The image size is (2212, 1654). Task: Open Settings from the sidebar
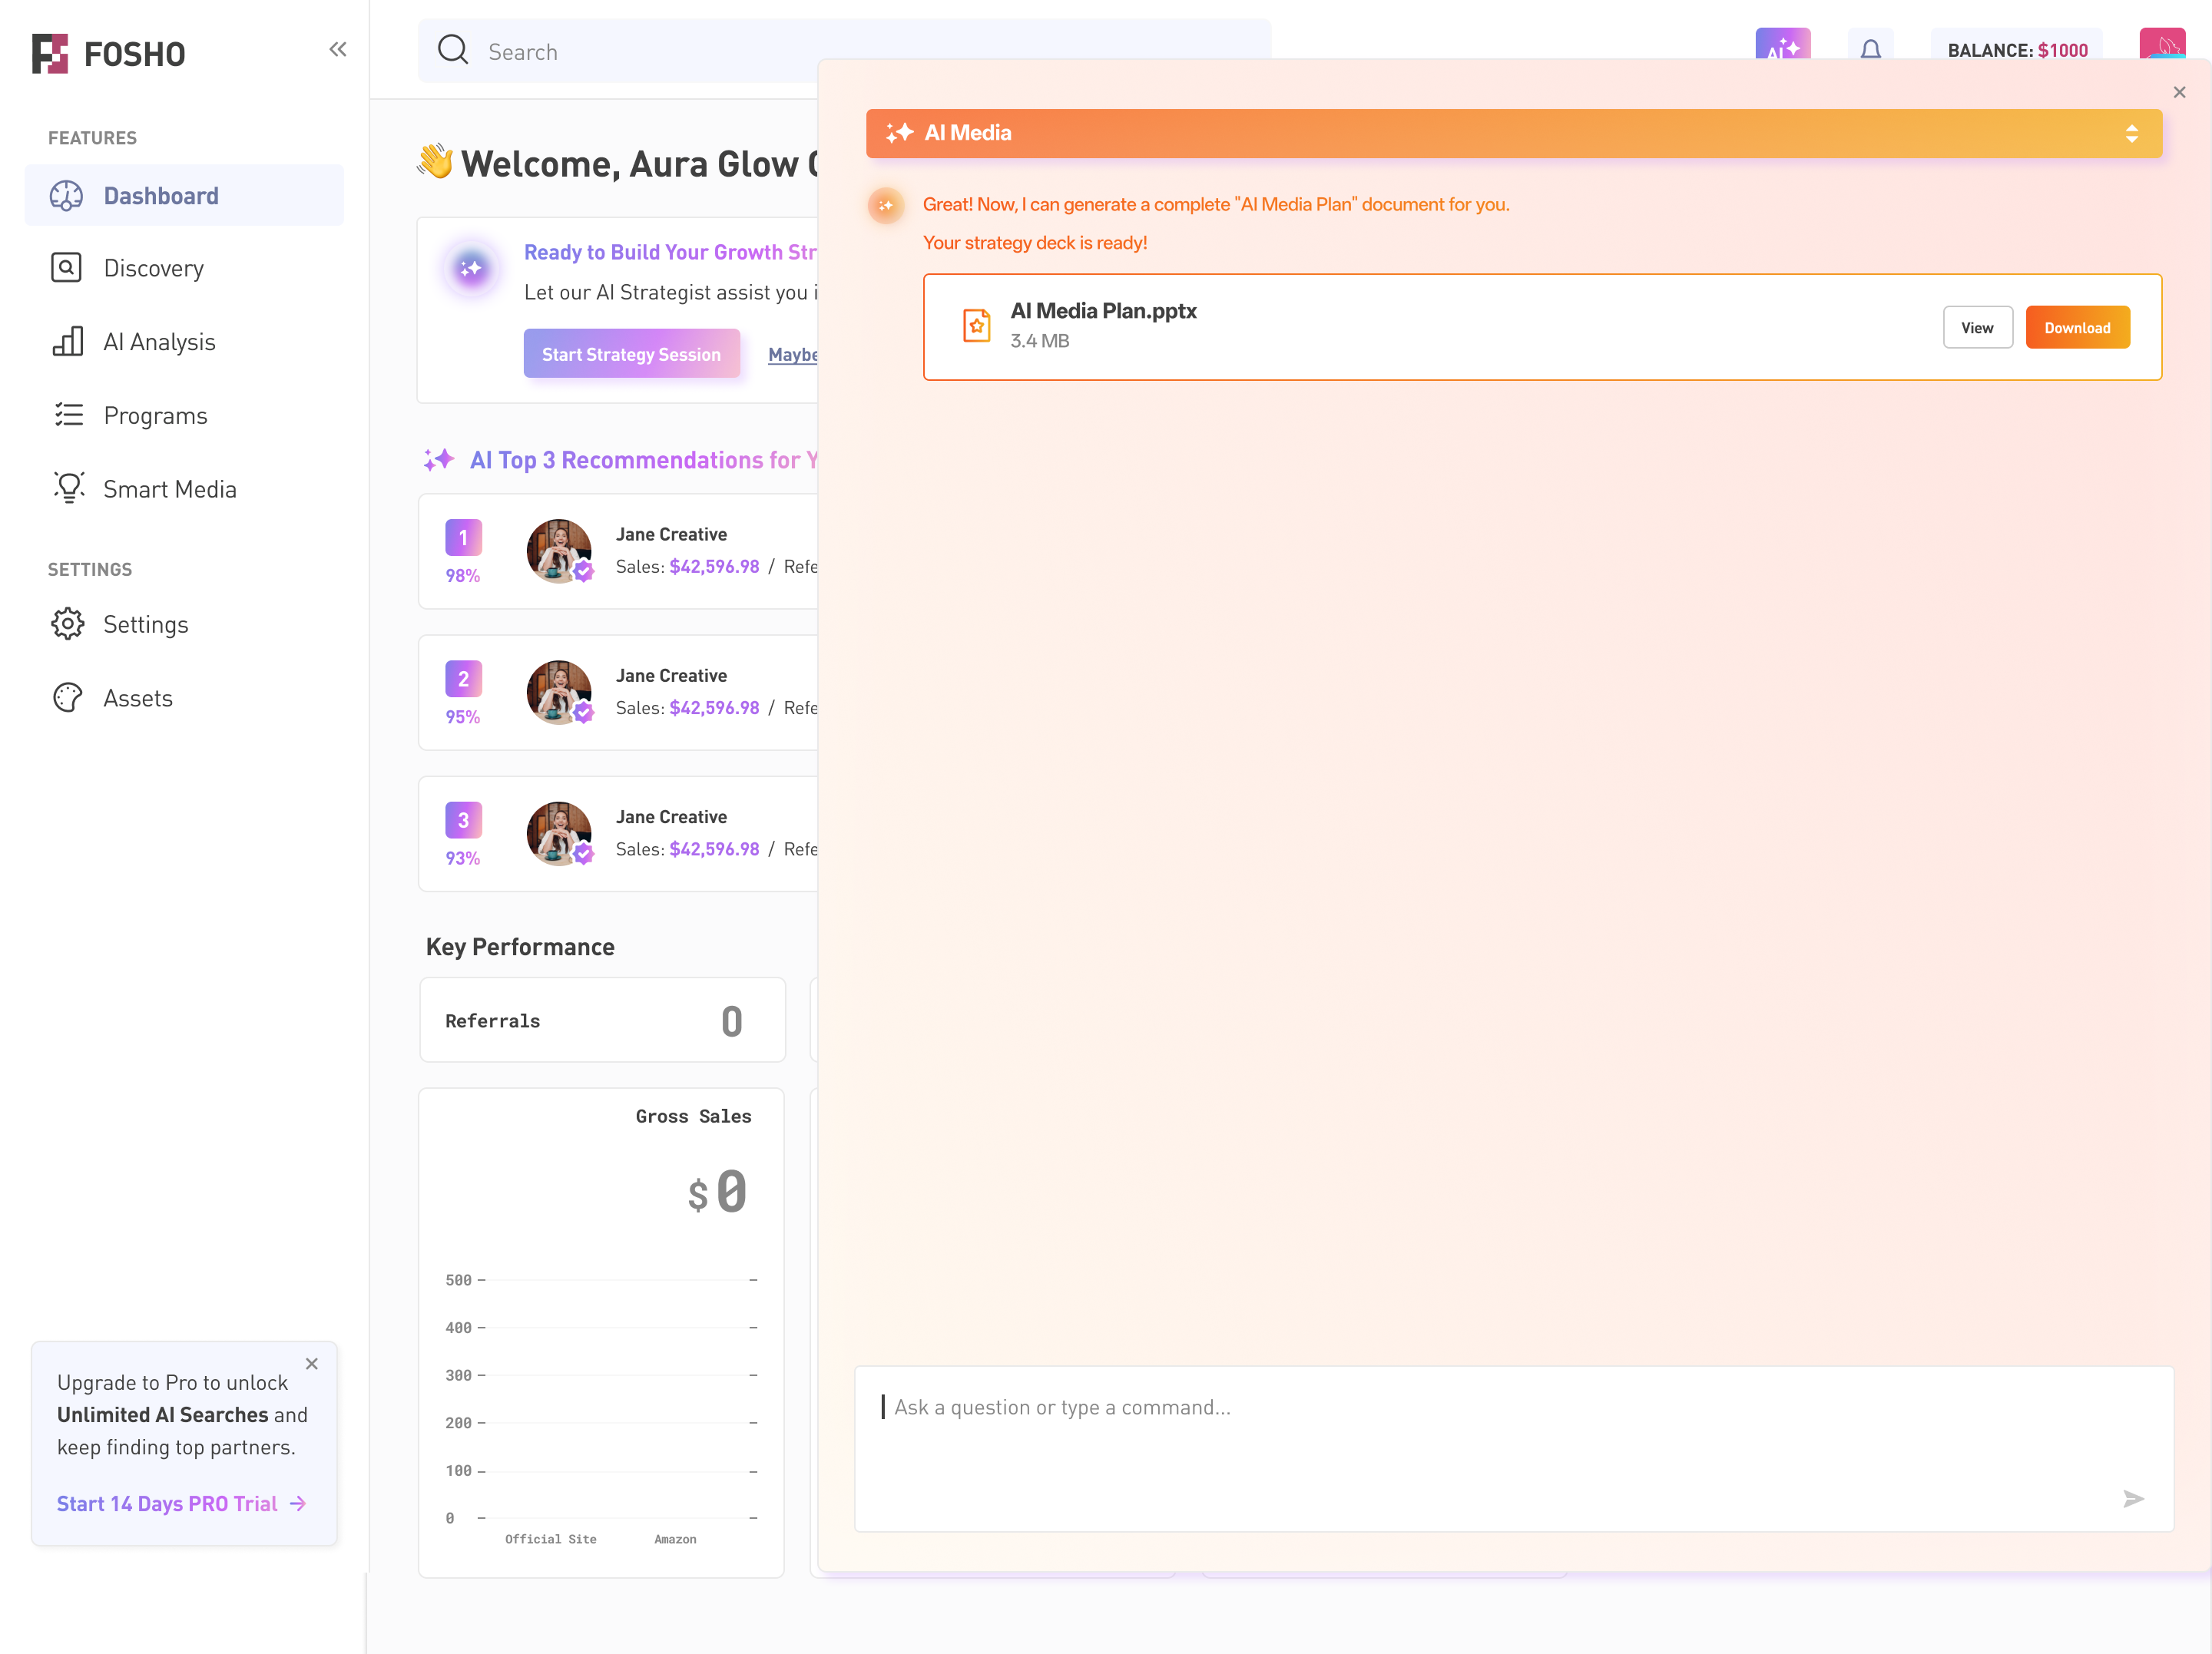click(184, 624)
